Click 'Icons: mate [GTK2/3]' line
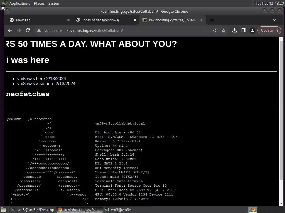The width and height of the screenshot is (285, 213). click(x=117, y=177)
